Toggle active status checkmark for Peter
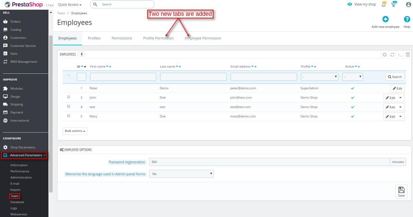The image size is (413, 217). click(x=353, y=88)
